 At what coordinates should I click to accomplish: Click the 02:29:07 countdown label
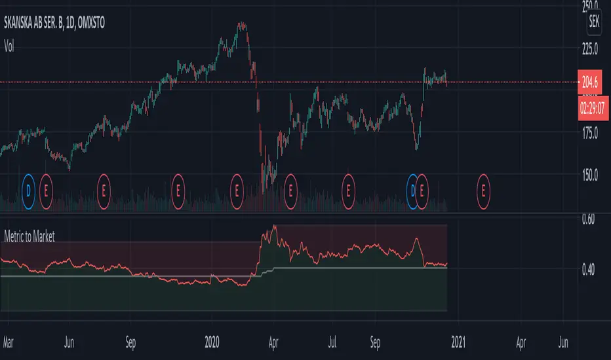pyautogui.click(x=593, y=108)
